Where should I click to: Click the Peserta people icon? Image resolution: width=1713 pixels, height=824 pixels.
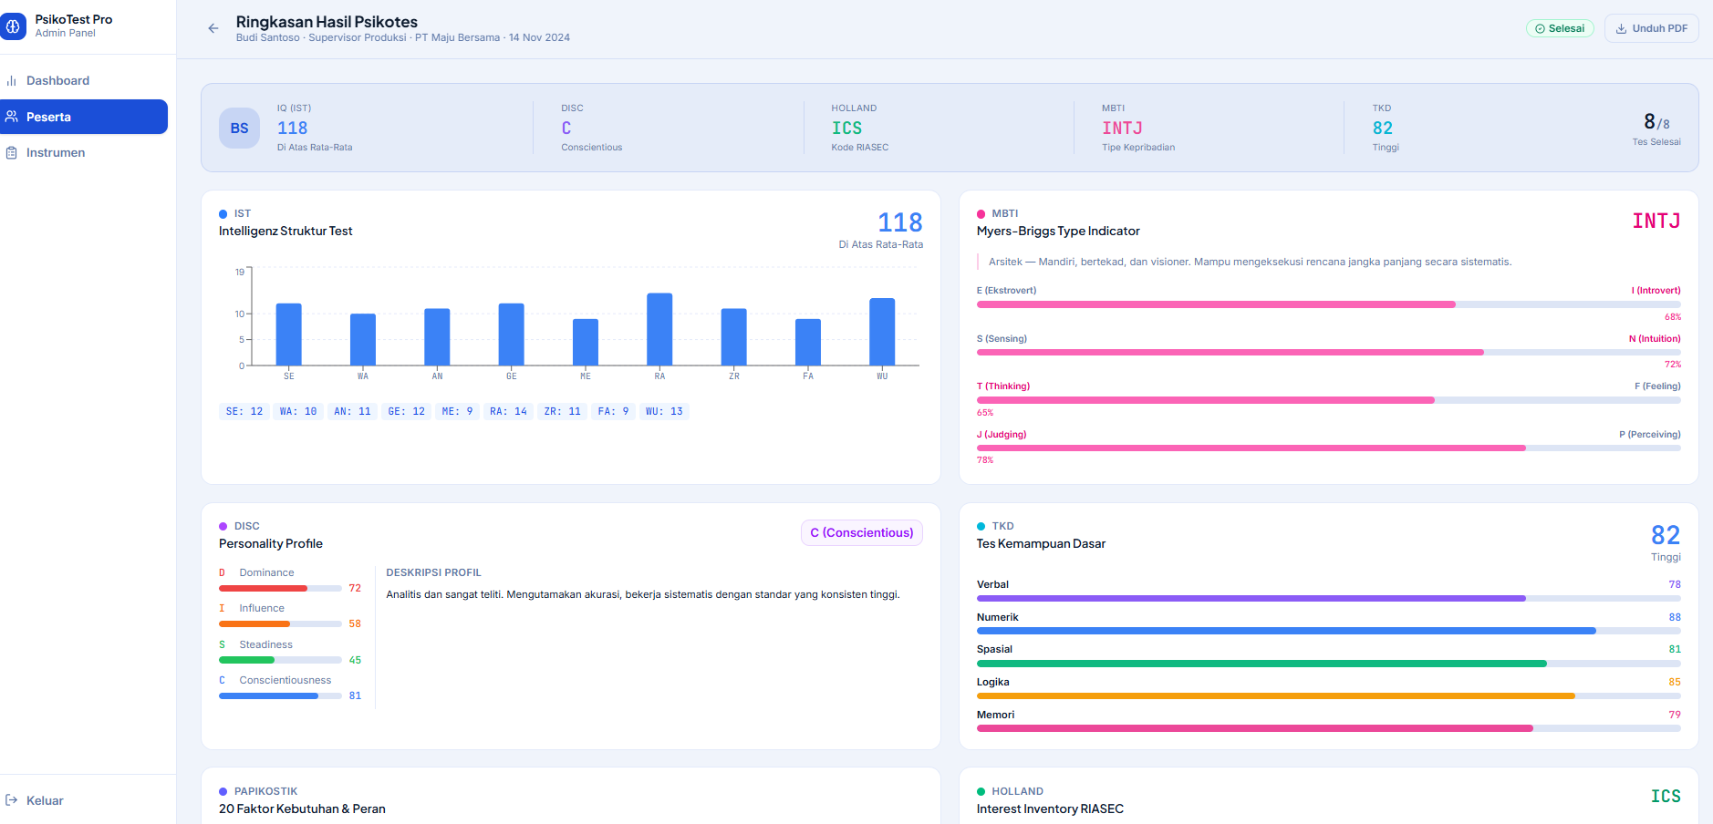(12, 117)
